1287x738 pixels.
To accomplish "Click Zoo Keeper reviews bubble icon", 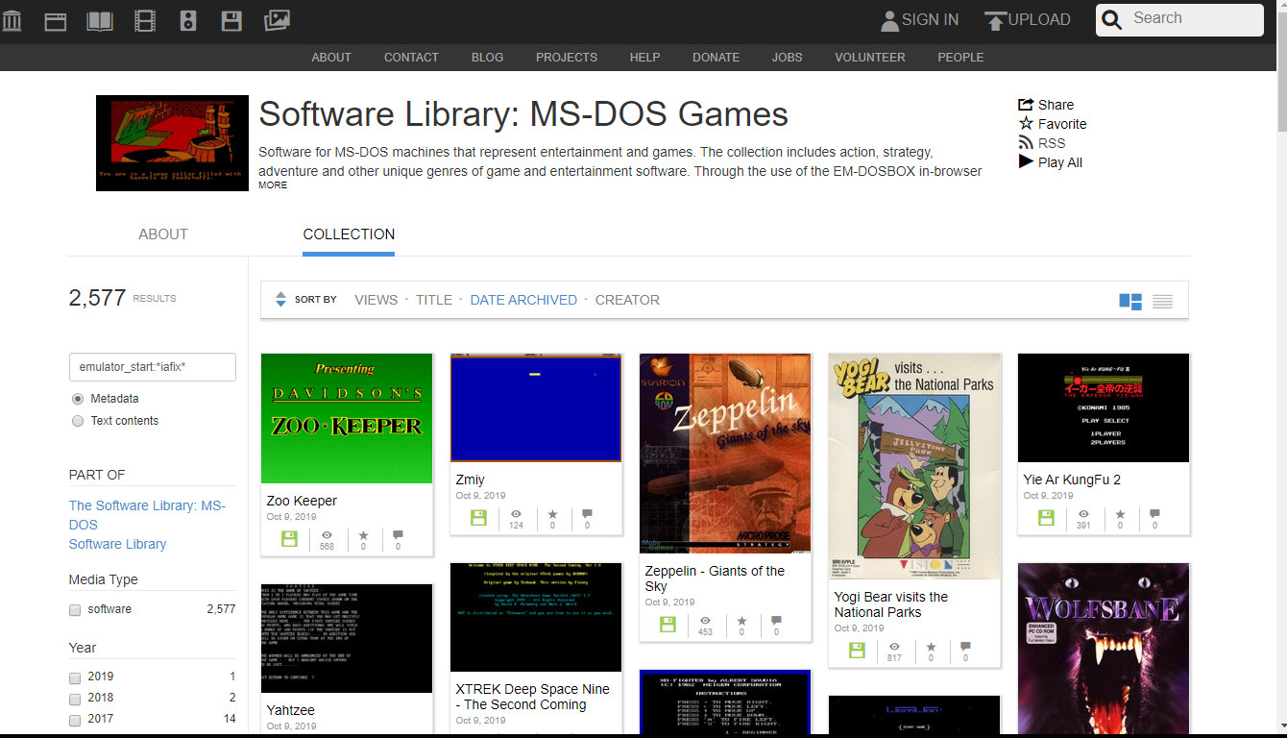I will (398, 535).
